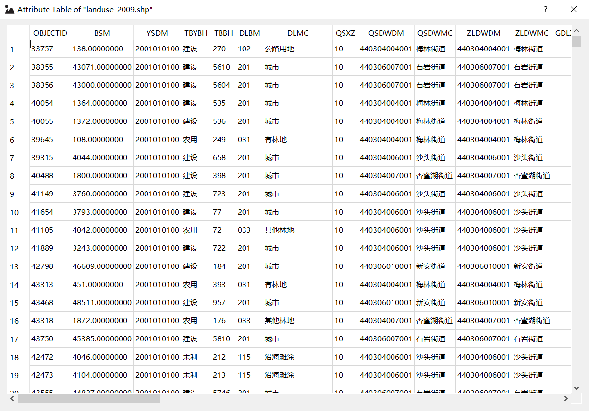589x411 pixels.
Task: Click BSM cell with value 46609.00000000
Action: 102,266
